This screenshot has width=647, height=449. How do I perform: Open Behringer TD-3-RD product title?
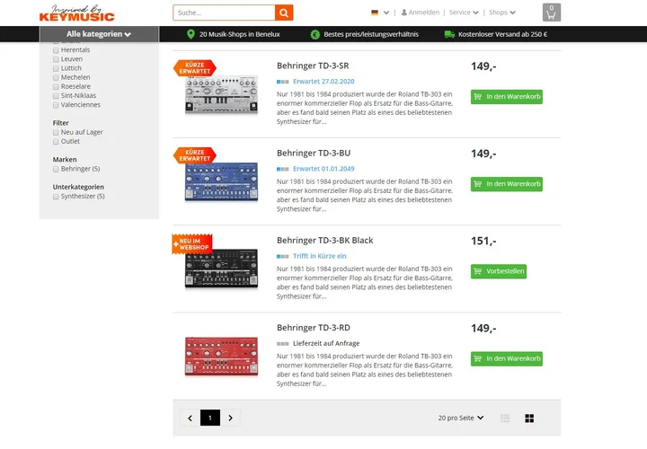coord(314,328)
